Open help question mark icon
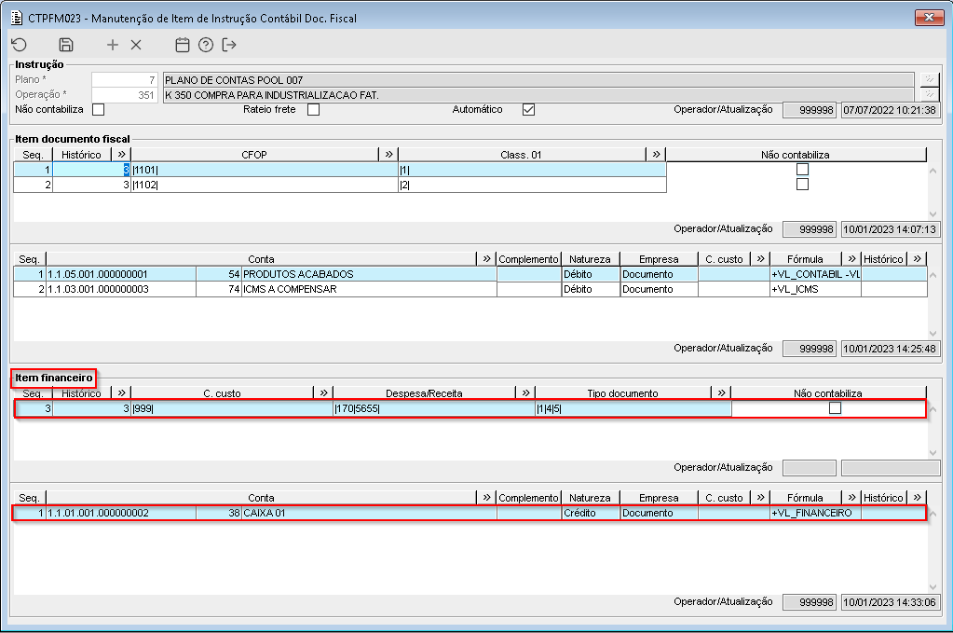Screen dimensions: 953x633 [x=206, y=45]
